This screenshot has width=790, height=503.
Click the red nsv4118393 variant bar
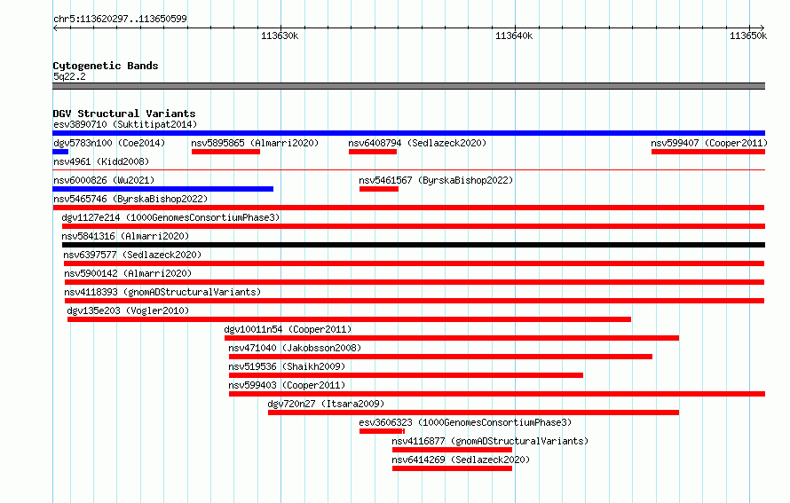[415, 301]
